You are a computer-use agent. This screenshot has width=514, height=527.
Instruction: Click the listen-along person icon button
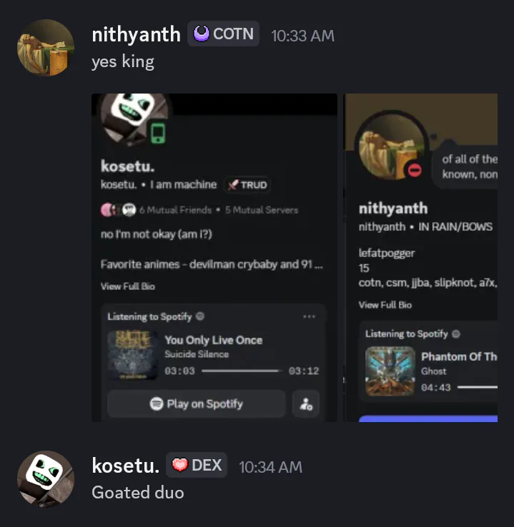[x=306, y=403]
